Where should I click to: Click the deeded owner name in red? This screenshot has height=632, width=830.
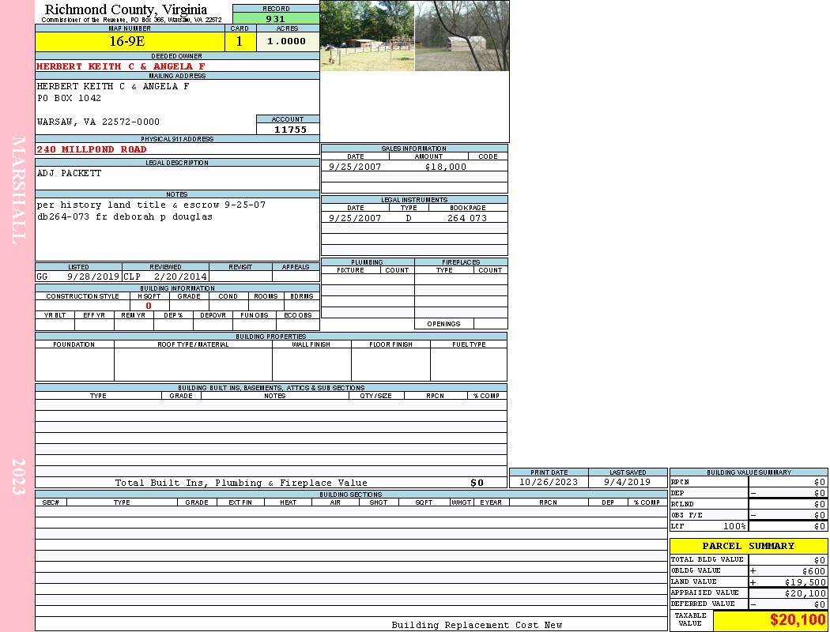(x=120, y=66)
